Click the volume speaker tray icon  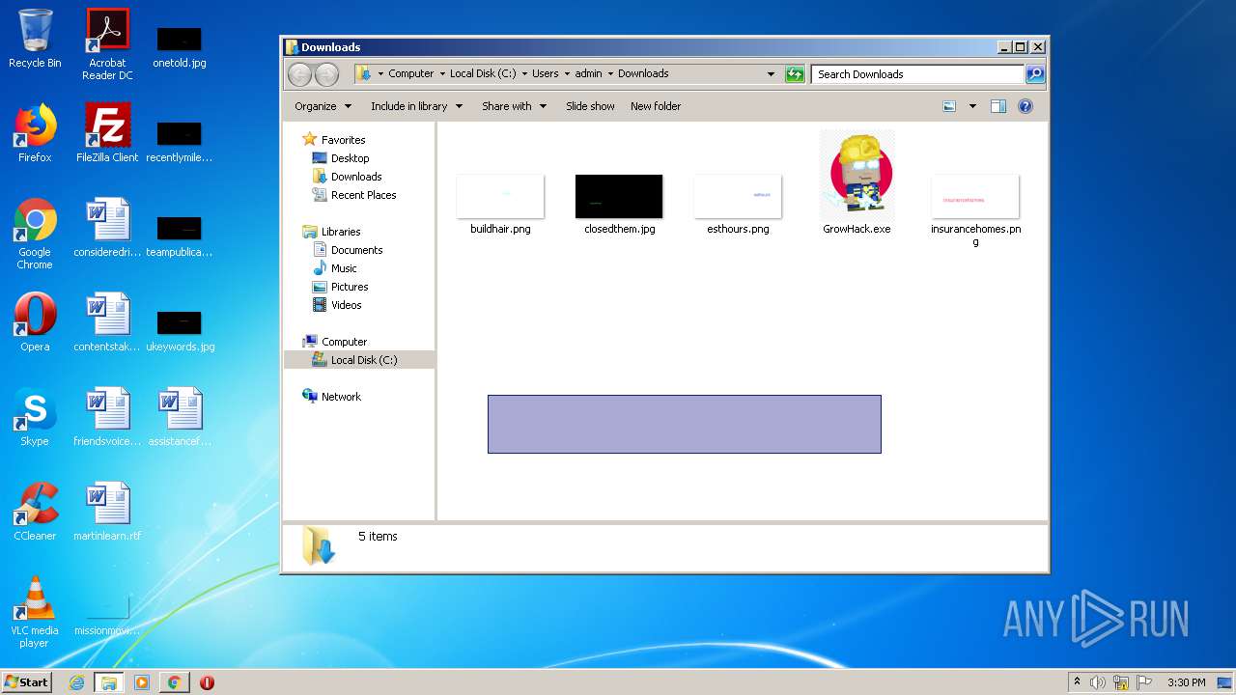pos(1098,682)
